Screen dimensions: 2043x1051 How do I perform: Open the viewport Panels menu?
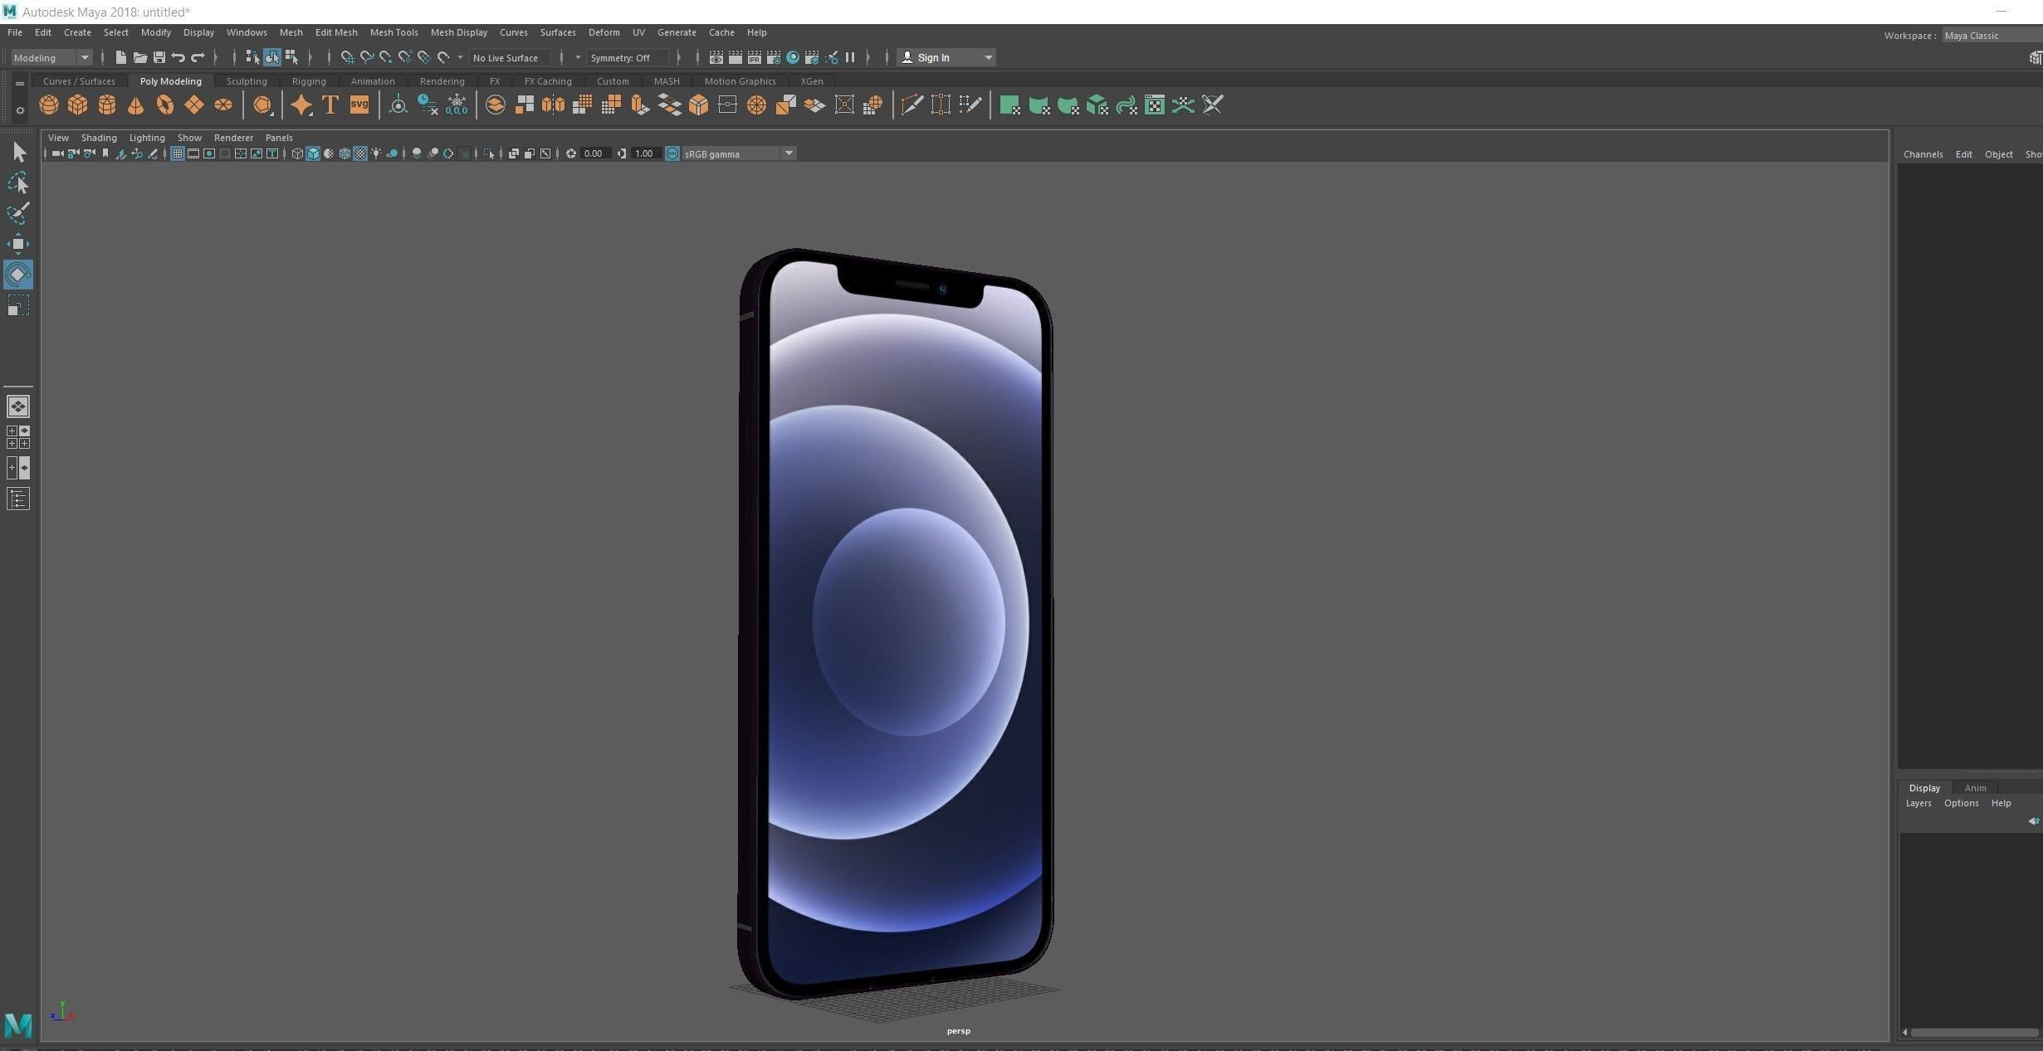click(x=279, y=138)
